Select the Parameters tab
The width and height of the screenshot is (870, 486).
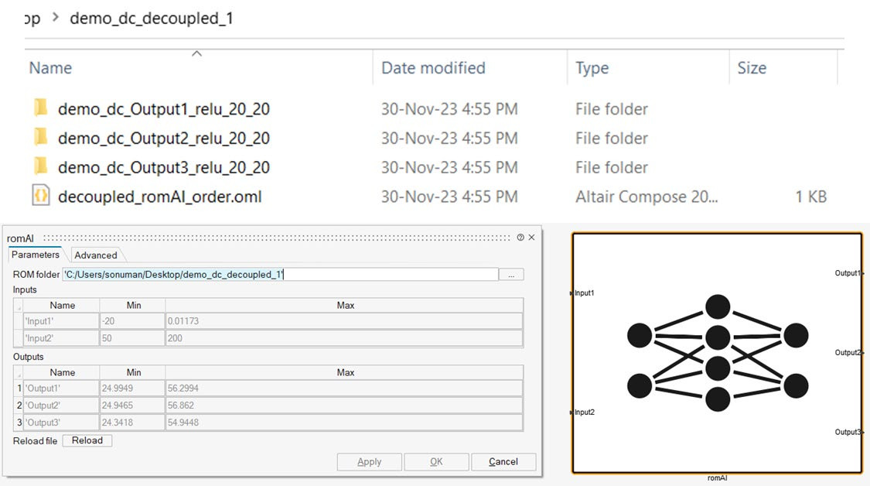36,255
